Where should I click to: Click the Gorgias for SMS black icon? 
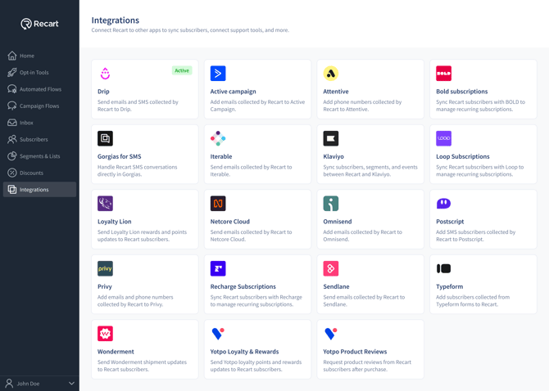105,138
